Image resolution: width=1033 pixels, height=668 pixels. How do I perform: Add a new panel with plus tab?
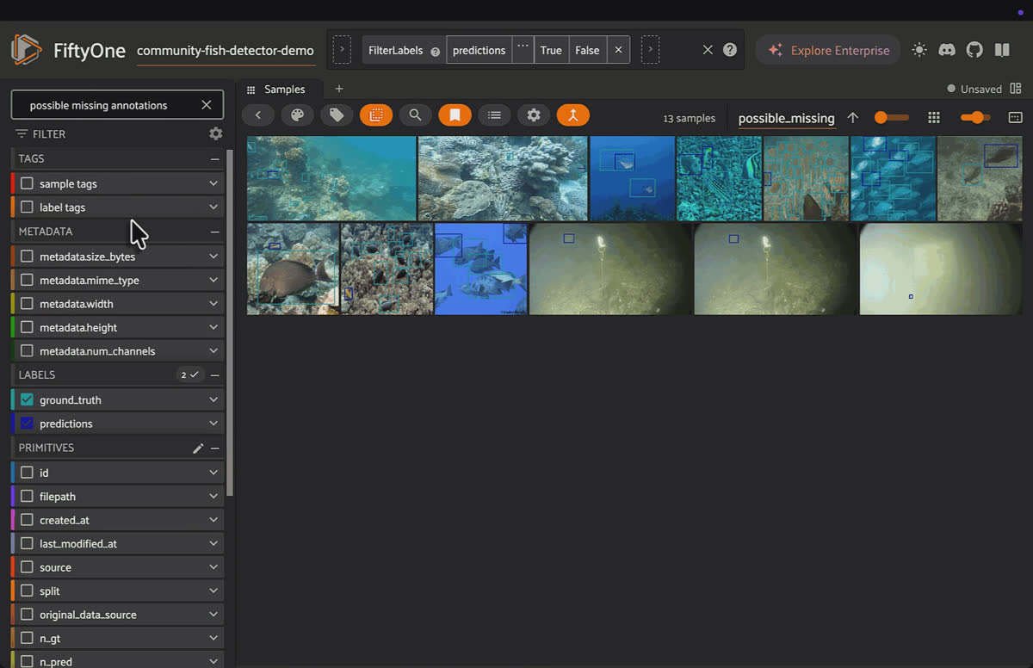pos(339,89)
